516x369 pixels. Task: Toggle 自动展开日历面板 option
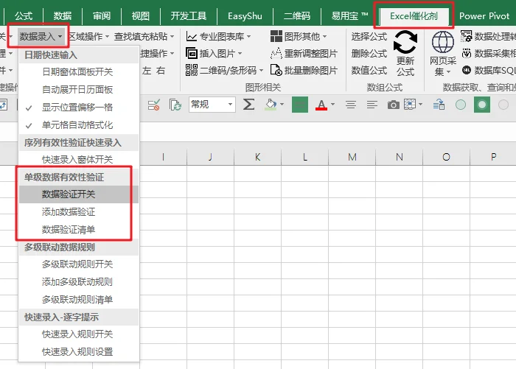[79, 90]
